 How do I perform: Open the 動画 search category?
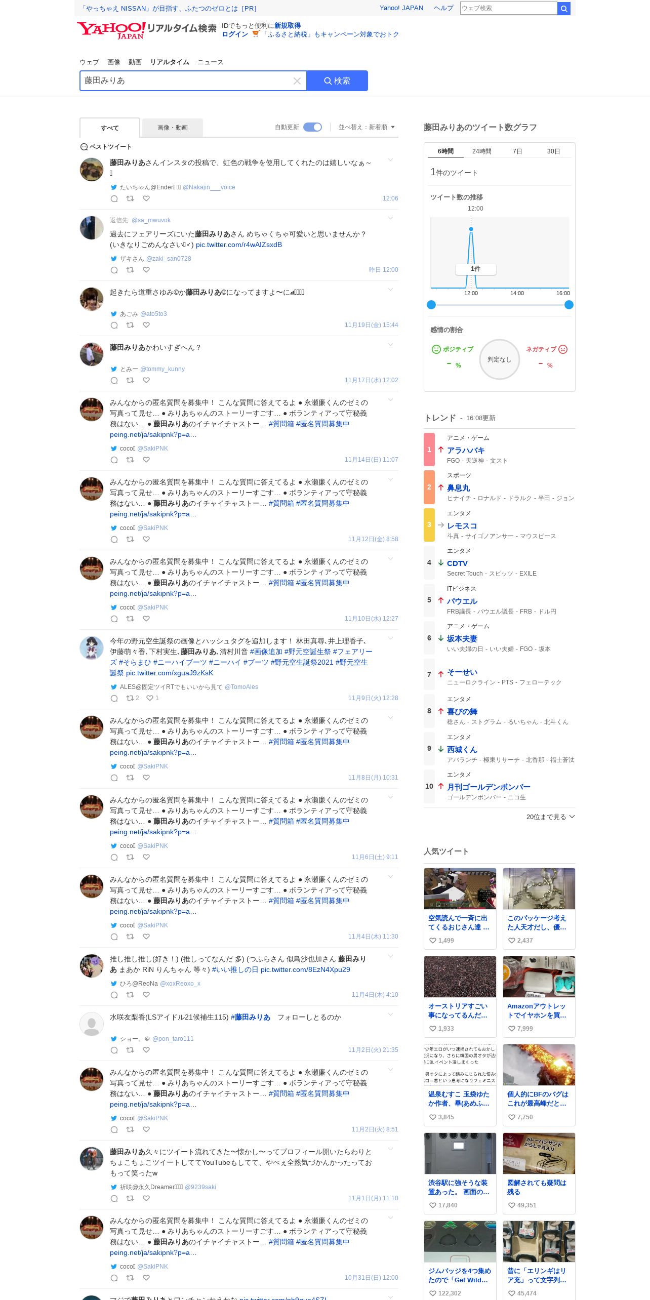(135, 62)
